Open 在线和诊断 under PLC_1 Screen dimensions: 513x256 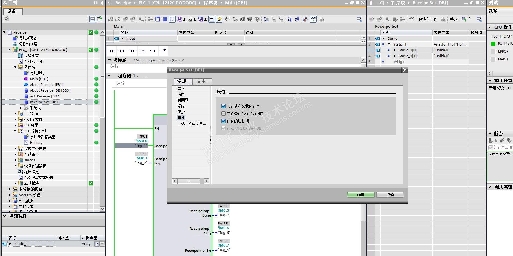click(33, 61)
